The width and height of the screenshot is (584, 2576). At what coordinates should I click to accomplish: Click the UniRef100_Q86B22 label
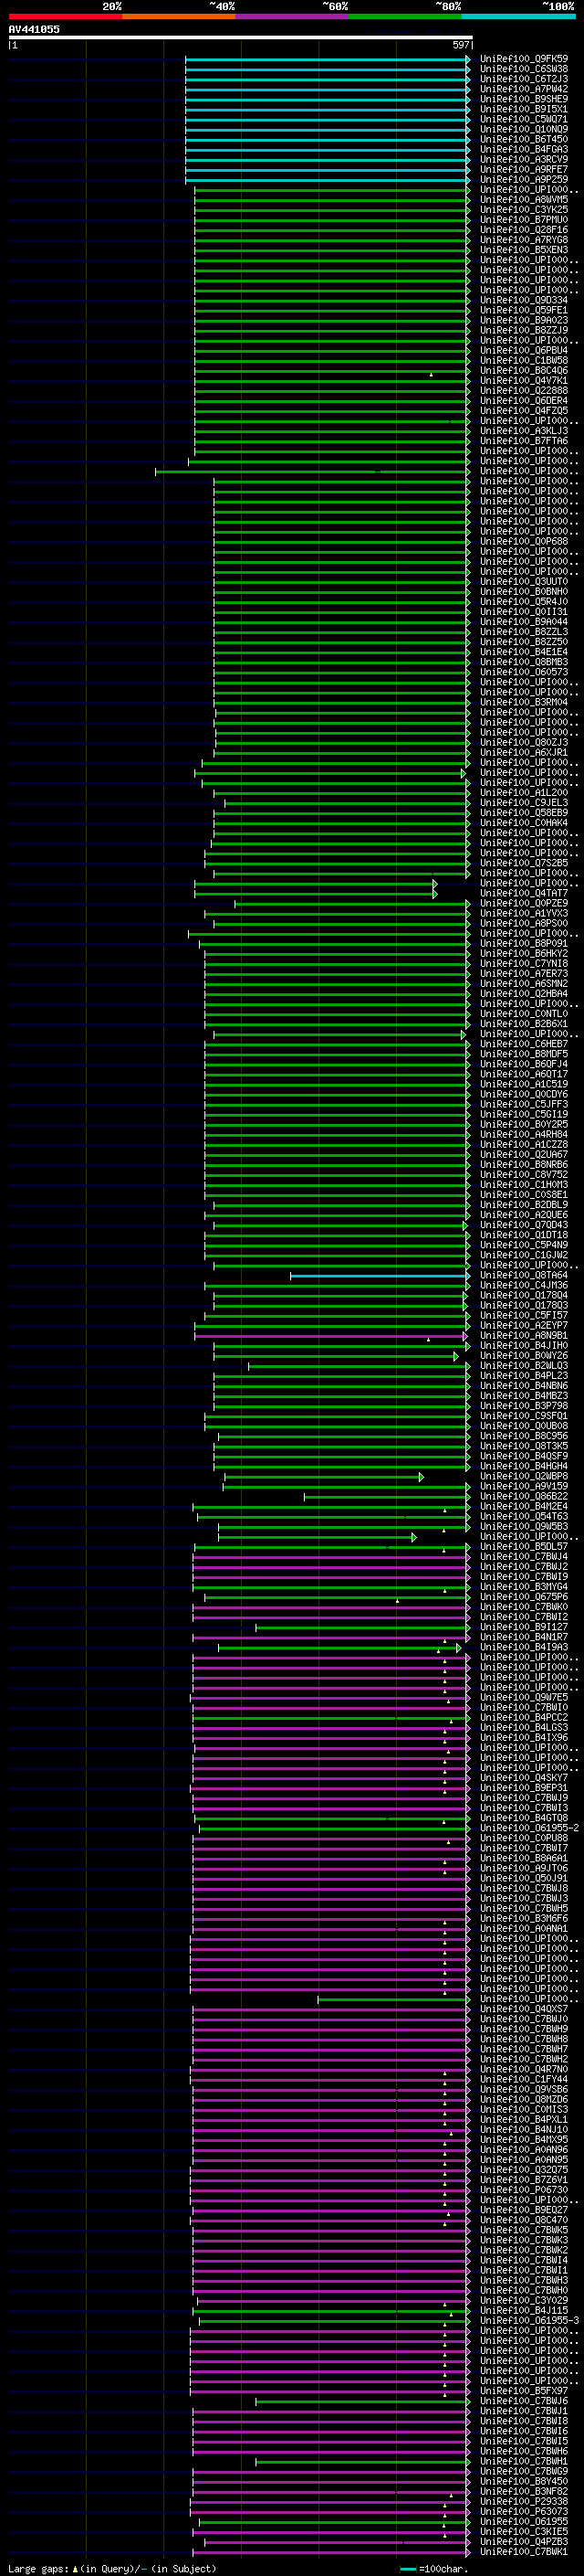tap(524, 1497)
